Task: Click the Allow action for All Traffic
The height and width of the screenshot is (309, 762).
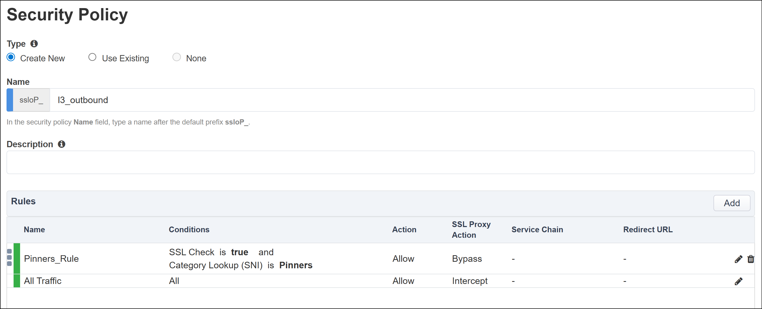Action: [x=403, y=281]
